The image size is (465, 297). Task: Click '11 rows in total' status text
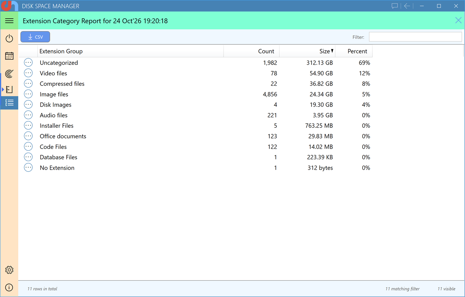42,288
